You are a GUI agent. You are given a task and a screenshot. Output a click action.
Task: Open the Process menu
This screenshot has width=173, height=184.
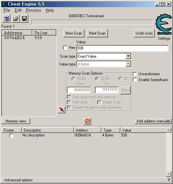click(x=33, y=10)
